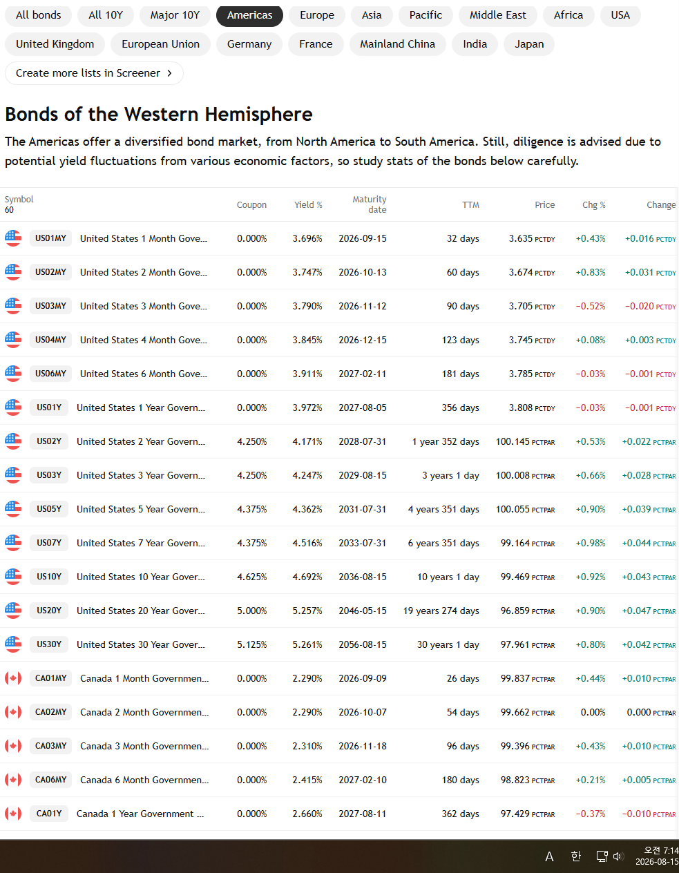Open the US30Y symbol link
679x873 pixels.
(x=49, y=644)
